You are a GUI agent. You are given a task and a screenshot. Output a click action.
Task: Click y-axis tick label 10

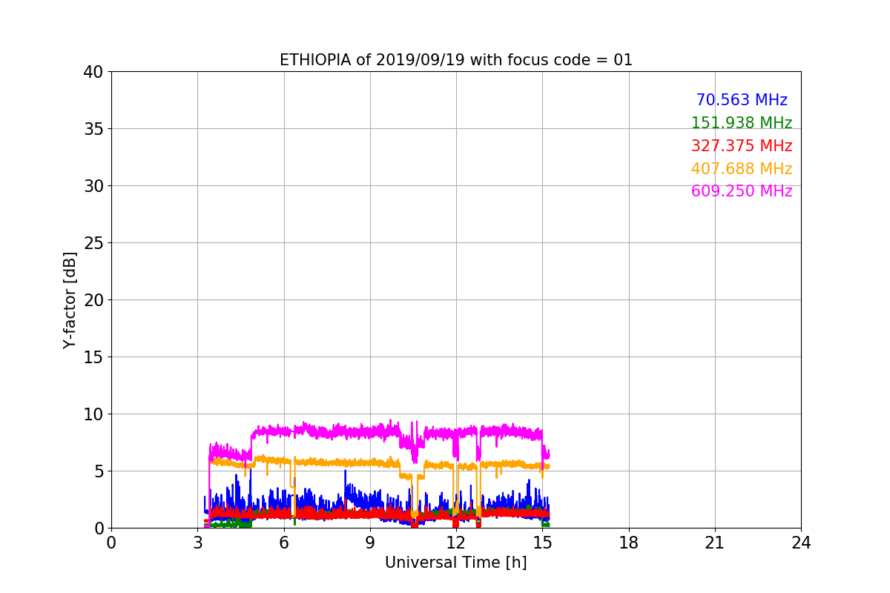tap(93, 414)
